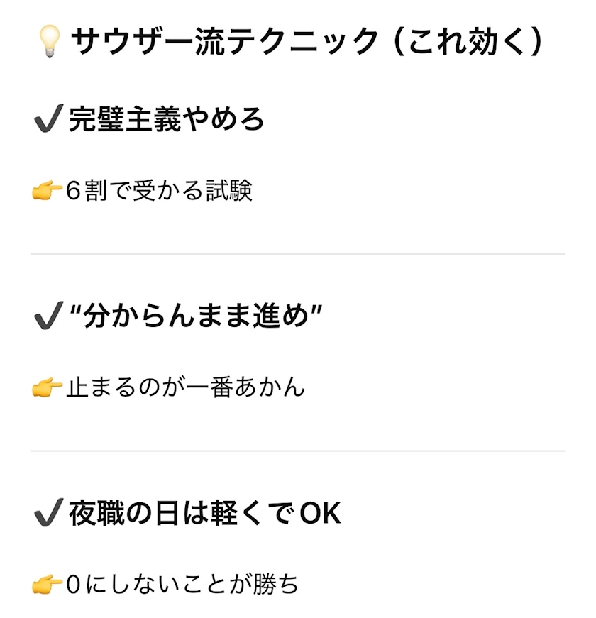Click the word OK in the last heading
Screen dimensions: 596x618
pyautogui.click(x=320, y=514)
